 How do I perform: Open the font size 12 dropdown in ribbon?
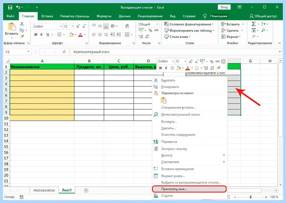(72, 26)
